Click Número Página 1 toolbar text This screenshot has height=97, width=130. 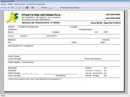pyautogui.click(x=75, y=8)
